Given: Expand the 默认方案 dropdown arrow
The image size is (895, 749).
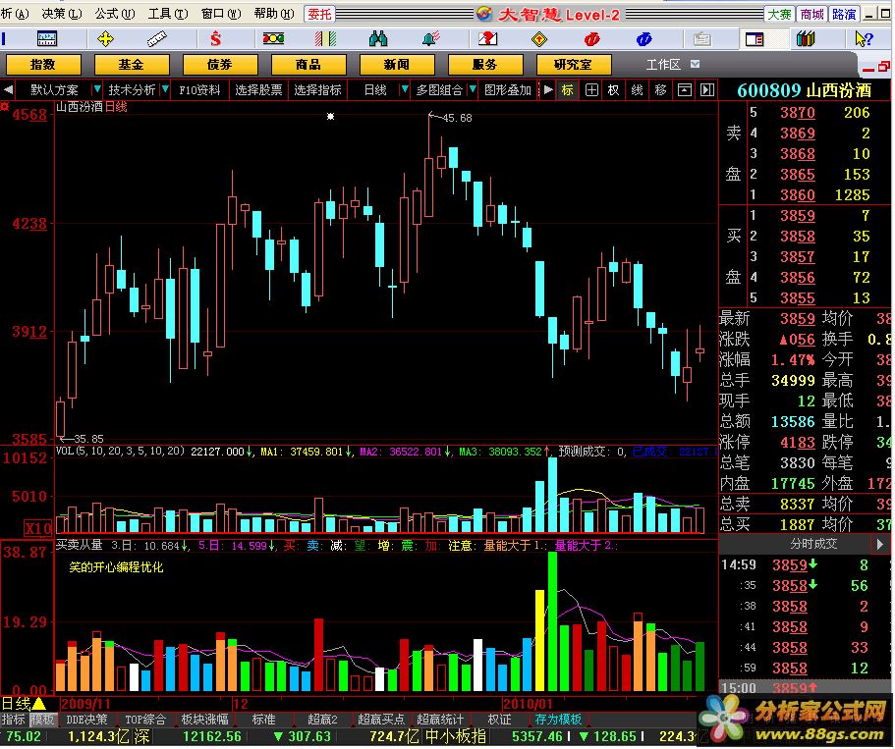Looking at the screenshot, I should [97, 89].
